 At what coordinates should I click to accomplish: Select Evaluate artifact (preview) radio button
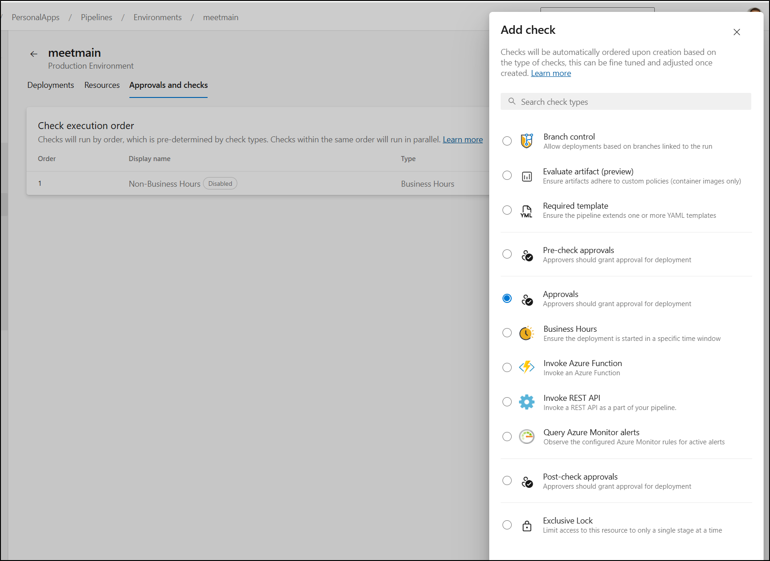pos(507,175)
